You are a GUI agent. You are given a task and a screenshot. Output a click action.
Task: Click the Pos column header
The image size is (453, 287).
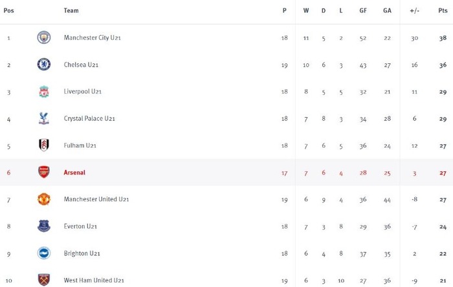click(x=8, y=11)
